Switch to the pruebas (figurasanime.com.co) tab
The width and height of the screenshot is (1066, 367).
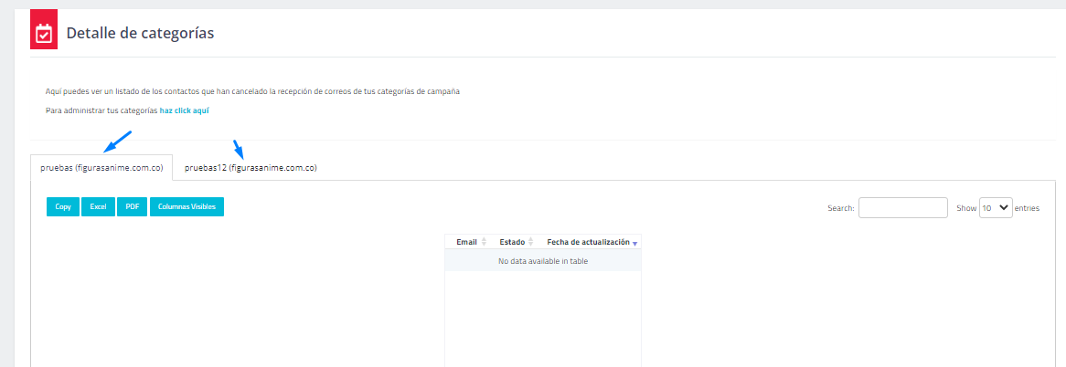click(x=101, y=168)
